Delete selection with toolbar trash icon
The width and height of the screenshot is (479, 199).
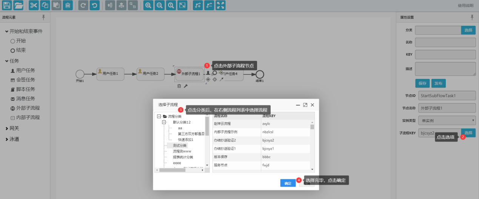coord(68,5)
